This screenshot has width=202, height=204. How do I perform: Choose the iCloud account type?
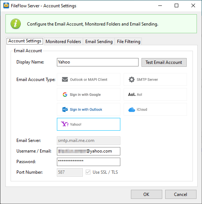coord(155,109)
